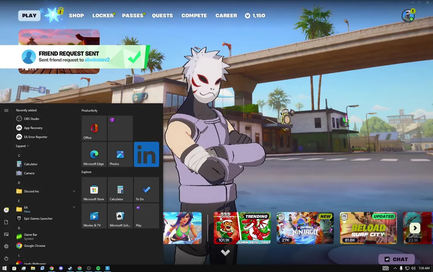
Task: Toggle the Start menu hamburger button
Action: pos(6,110)
